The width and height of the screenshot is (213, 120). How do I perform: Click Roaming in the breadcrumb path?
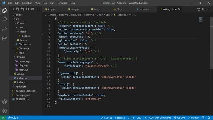click(x=89, y=15)
